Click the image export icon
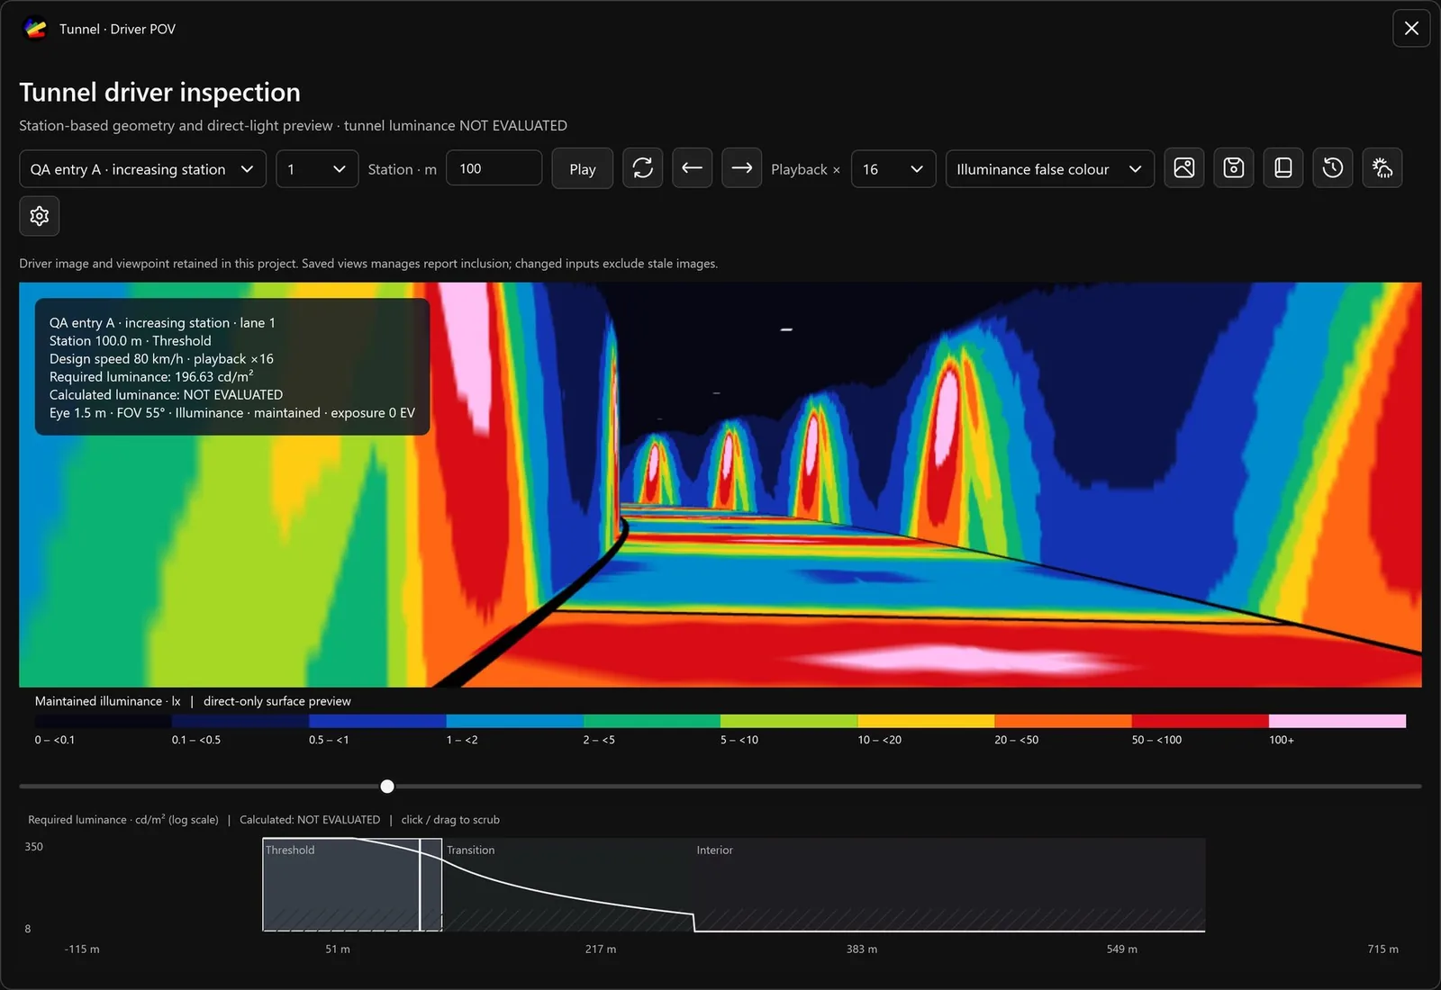 tap(1184, 168)
